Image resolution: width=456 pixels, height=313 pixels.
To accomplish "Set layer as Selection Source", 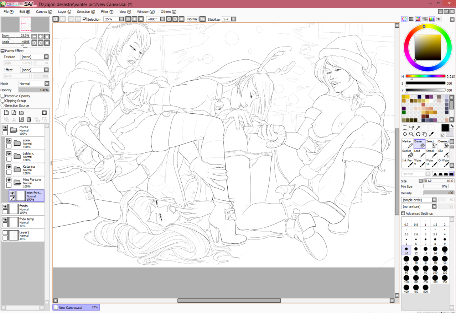I will [2, 106].
